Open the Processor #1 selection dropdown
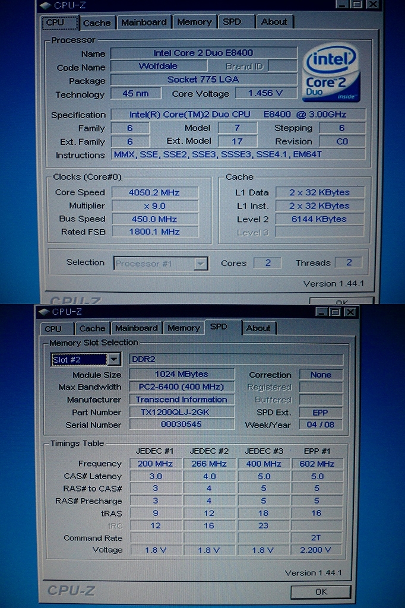Screen dimensions: 405x608 (x=200, y=264)
